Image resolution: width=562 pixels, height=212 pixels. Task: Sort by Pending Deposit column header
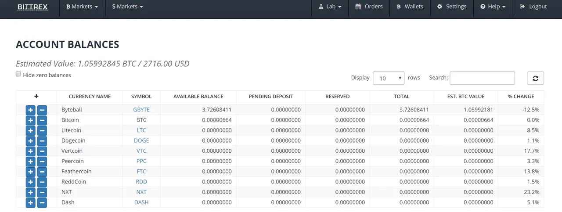click(x=271, y=97)
